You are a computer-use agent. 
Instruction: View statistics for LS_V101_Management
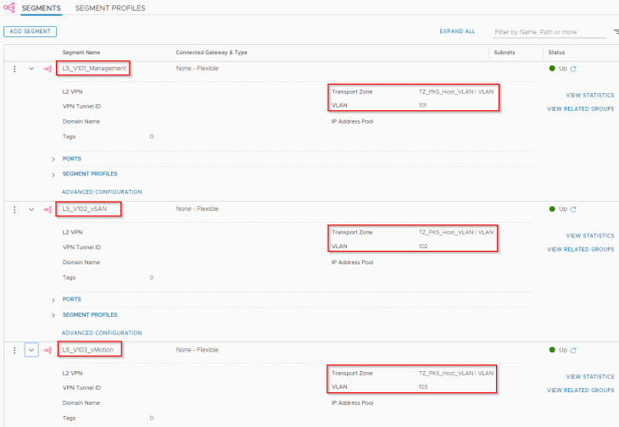tap(589, 95)
